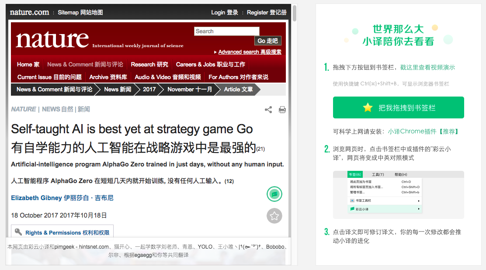The width and height of the screenshot is (486, 270).
Task: Click the gray star favorite icon
Action: (274, 216)
